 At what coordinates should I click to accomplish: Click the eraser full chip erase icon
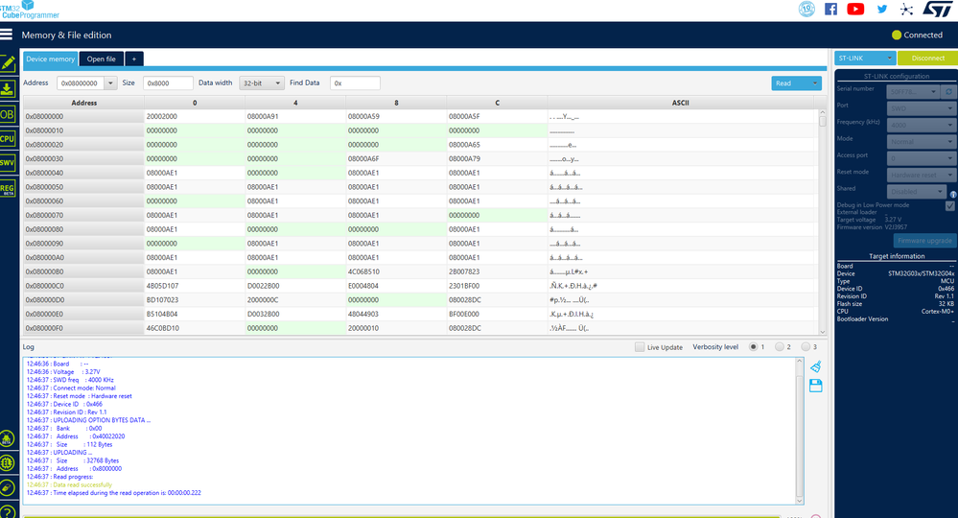click(x=8, y=487)
